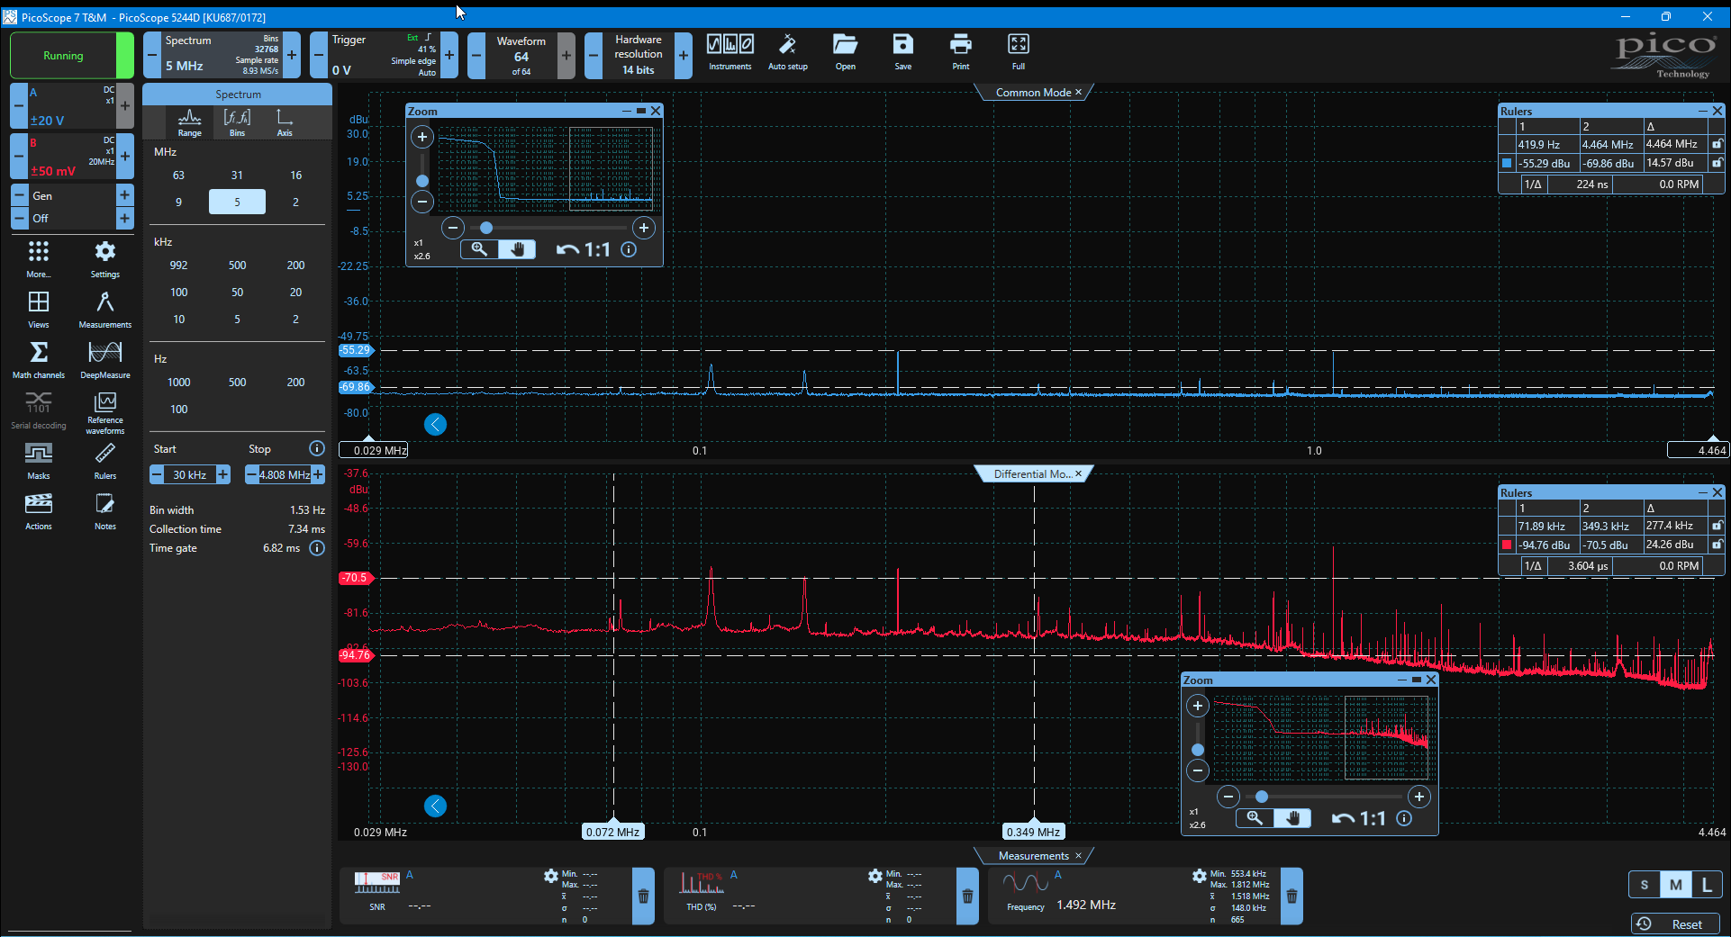Reset Common Mode zoom with the 1:1 button
1731x937 pixels.
click(x=598, y=250)
